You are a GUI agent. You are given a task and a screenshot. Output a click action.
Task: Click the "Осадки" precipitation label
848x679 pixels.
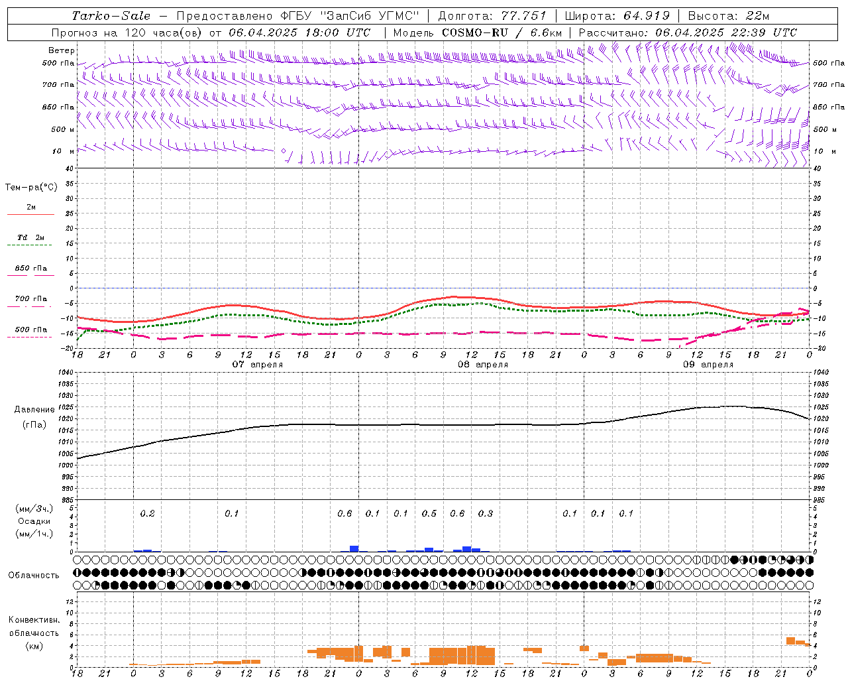pos(34,521)
